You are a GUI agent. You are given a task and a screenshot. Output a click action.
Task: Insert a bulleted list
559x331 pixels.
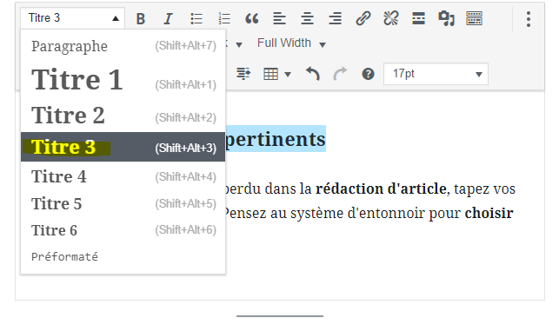(x=196, y=18)
